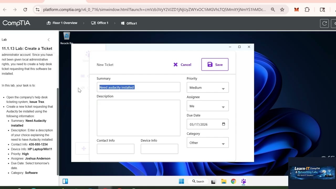Click the browser reload icon
This screenshot has width=336, height=189.
pyautogui.click(x=25, y=10)
